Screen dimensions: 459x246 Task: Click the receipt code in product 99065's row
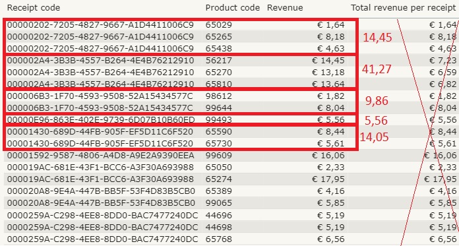click(x=101, y=202)
